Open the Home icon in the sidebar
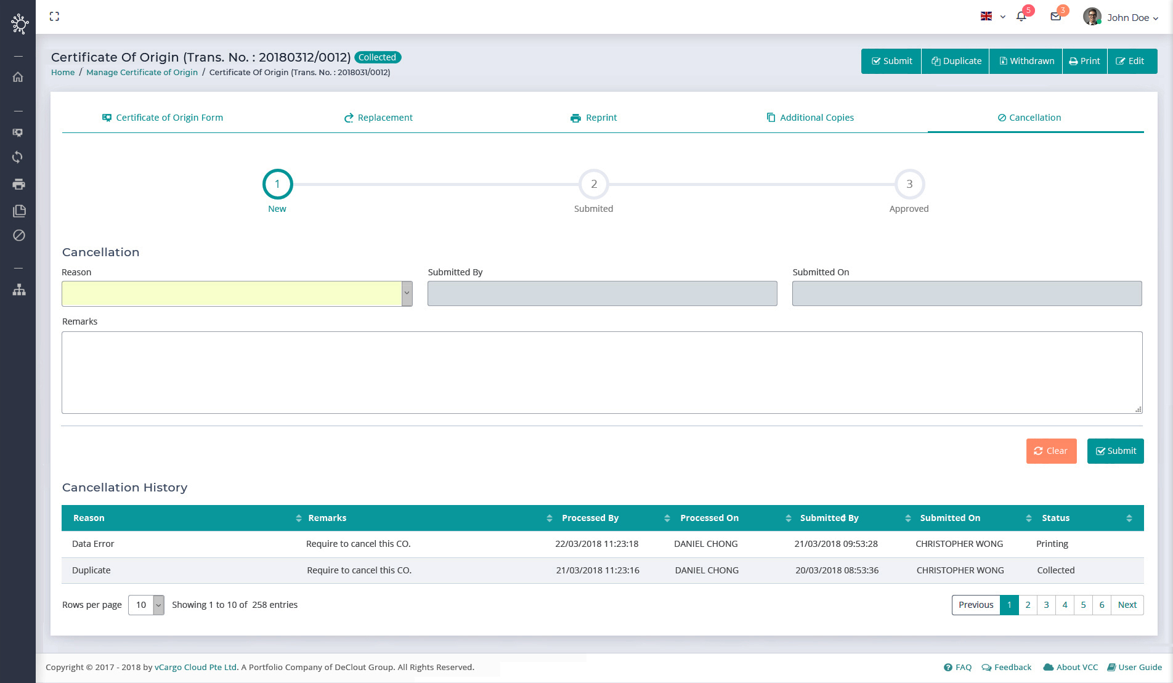 coord(18,77)
